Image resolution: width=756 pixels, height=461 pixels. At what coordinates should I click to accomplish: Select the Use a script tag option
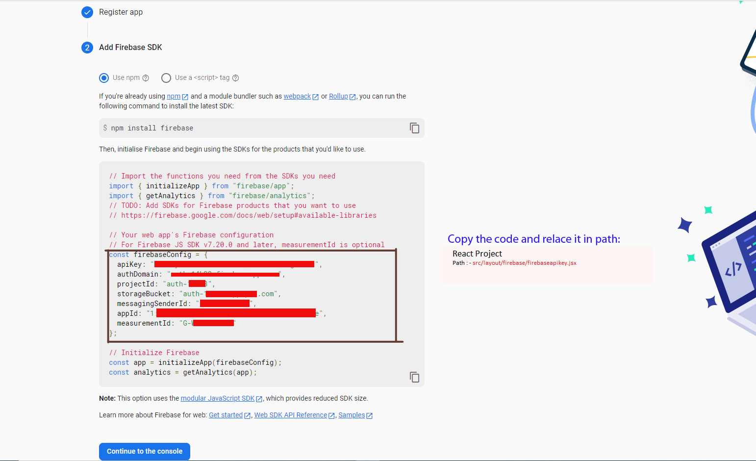[166, 78]
